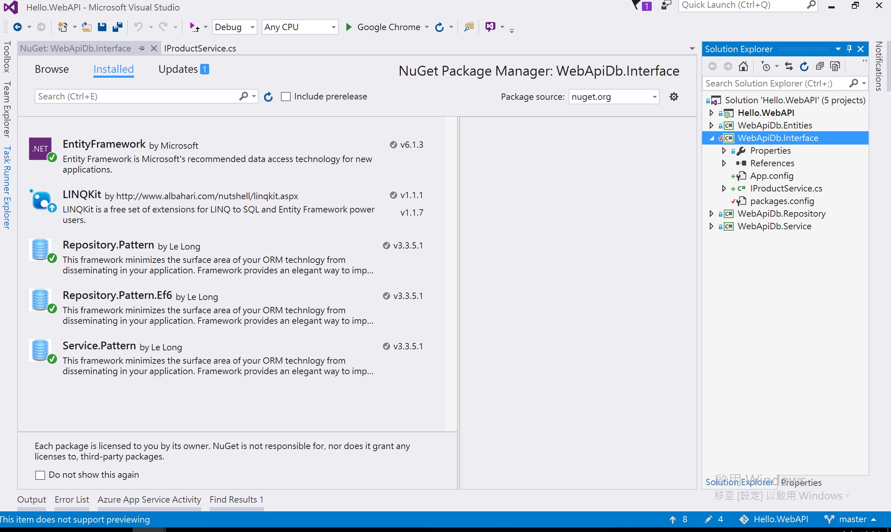
Task: Click Pending Changes Filter icon
Action: (766, 66)
